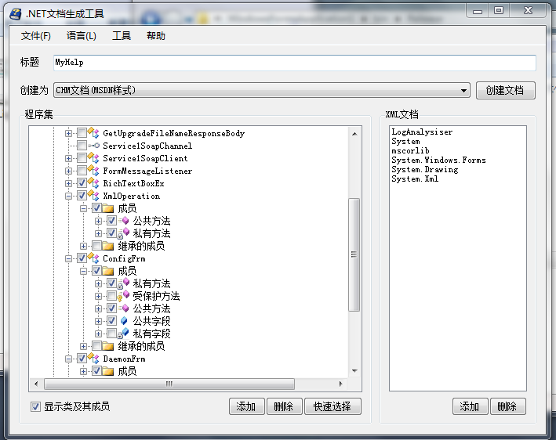Collapse the ConfigFrm tree node
Image resolution: width=556 pixels, height=440 pixels.
click(x=69, y=258)
